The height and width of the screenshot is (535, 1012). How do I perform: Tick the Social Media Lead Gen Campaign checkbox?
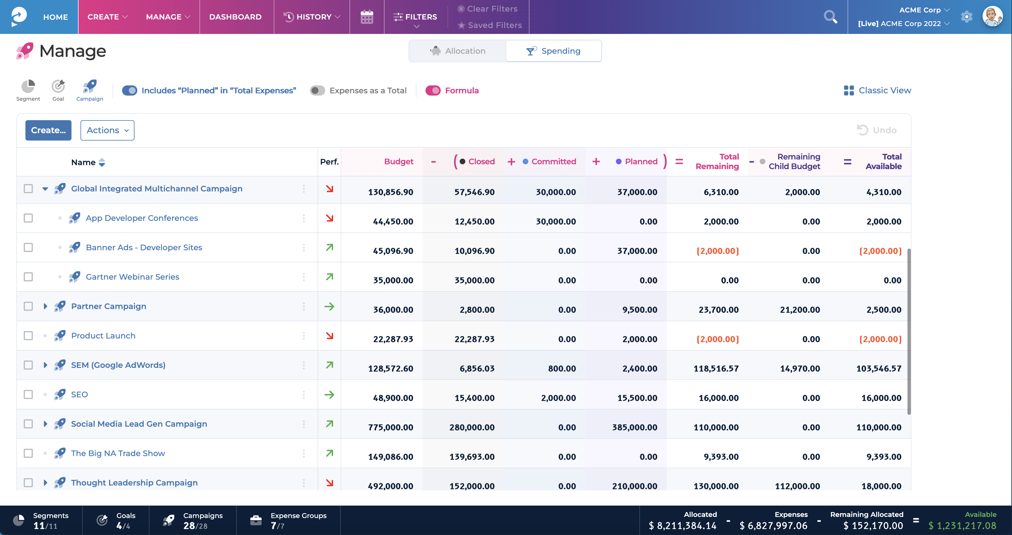(28, 424)
